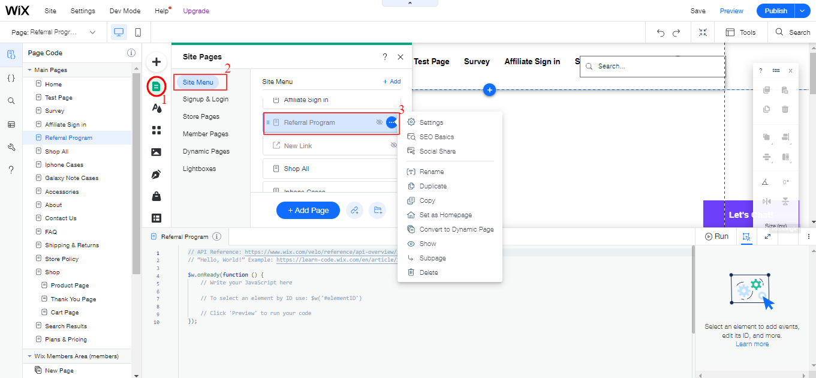
Task: Click the zoom out collapse icon
Action: (703, 32)
